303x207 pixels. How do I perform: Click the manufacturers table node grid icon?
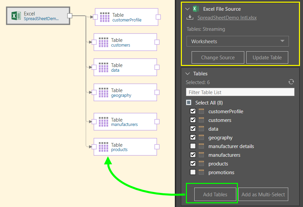coord(104,122)
